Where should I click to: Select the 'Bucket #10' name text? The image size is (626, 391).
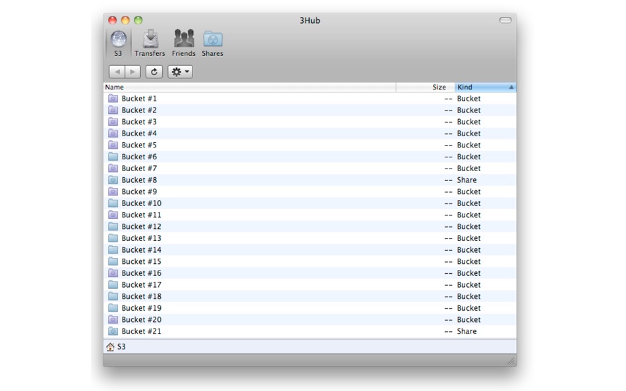141,203
